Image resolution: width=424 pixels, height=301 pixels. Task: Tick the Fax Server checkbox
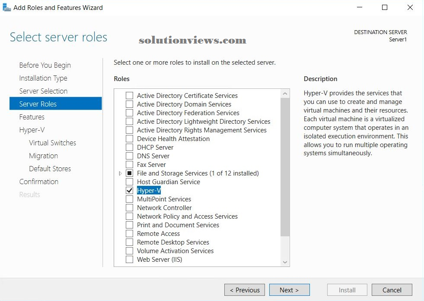(130, 165)
